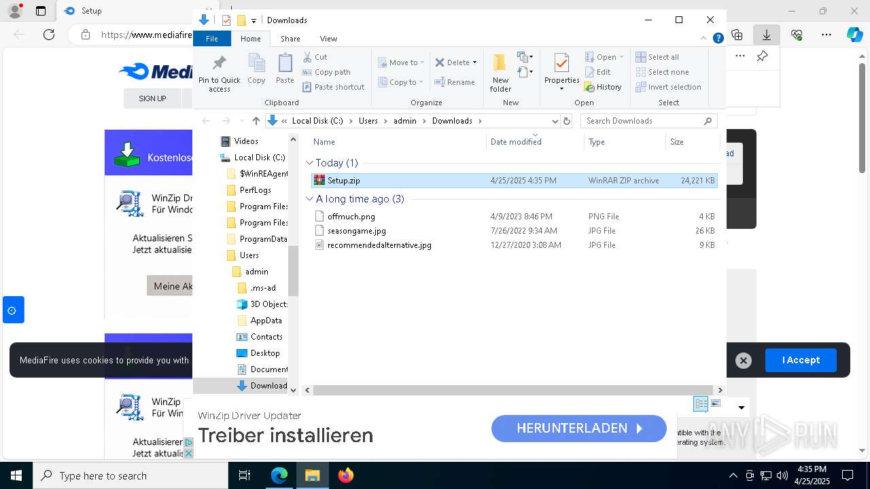Open the Edge downloads icon in the toolbar

767,35
